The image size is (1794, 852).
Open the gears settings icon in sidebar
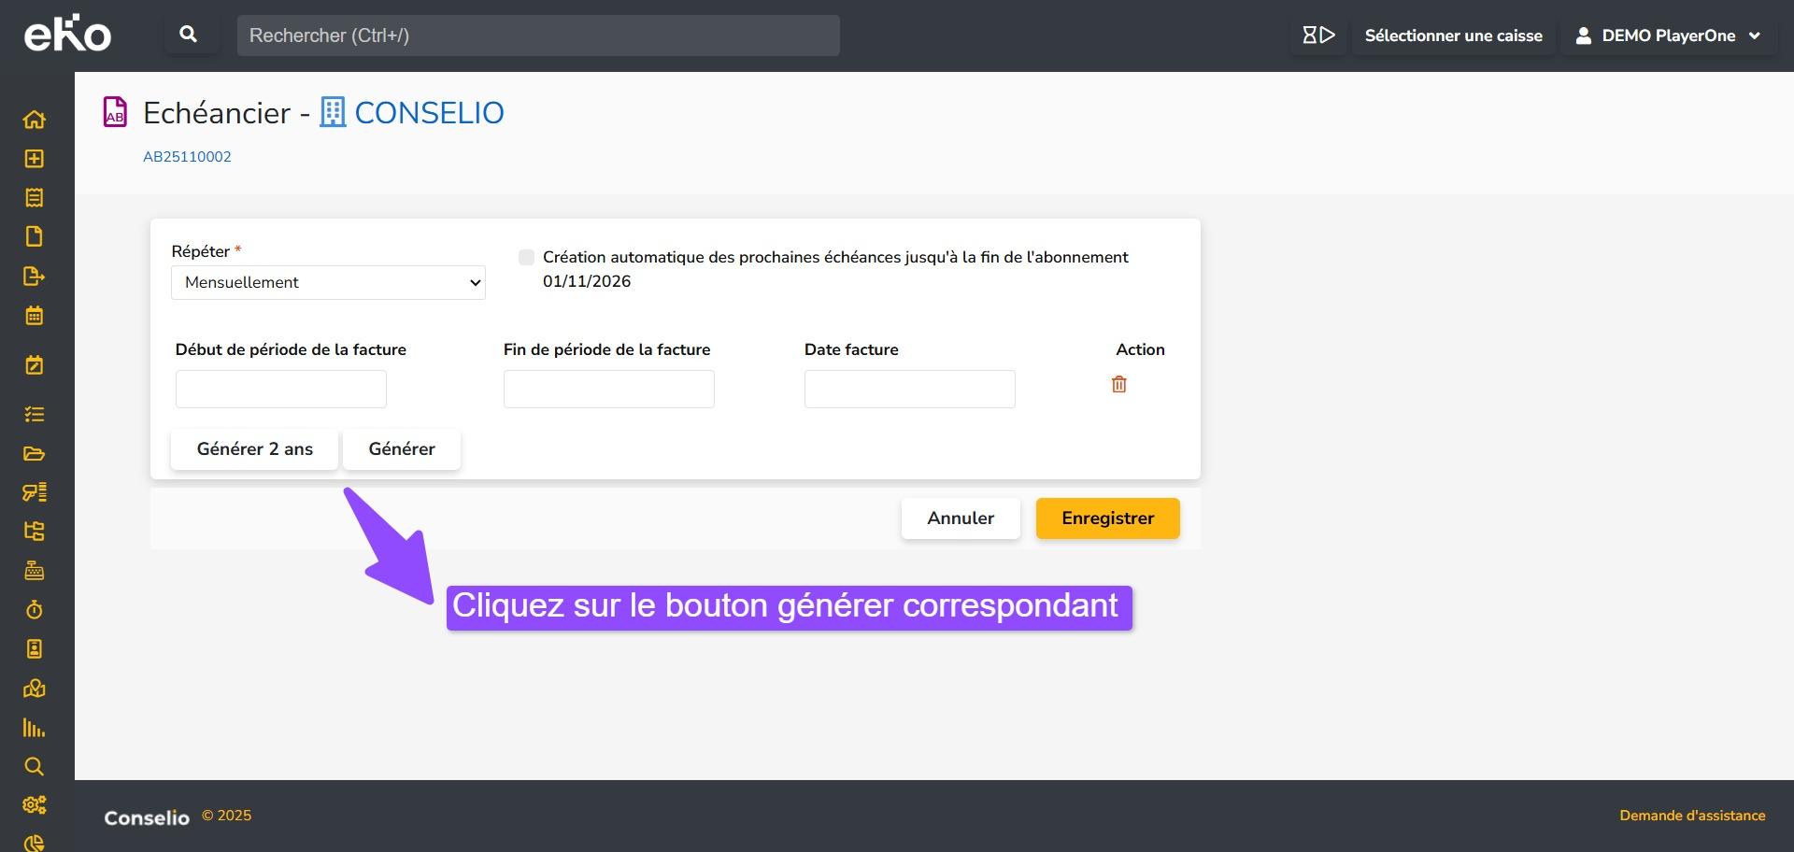[x=34, y=805]
